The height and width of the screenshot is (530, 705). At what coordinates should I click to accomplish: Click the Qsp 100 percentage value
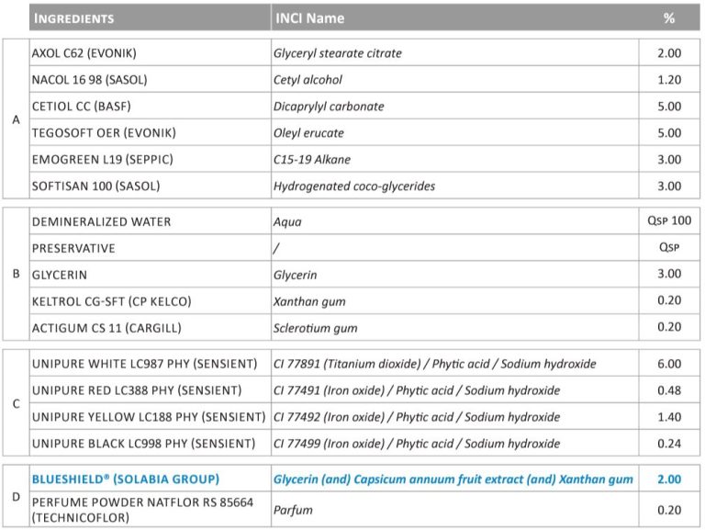click(x=669, y=221)
